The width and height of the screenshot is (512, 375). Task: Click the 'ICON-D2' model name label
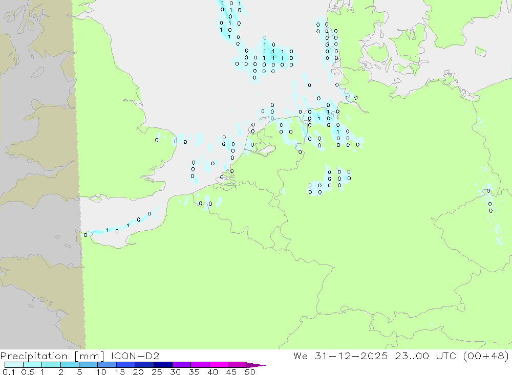click(x=135, y=356)
